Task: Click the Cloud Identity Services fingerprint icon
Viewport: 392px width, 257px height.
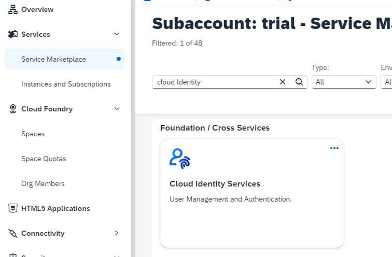Action: point(180,159)
